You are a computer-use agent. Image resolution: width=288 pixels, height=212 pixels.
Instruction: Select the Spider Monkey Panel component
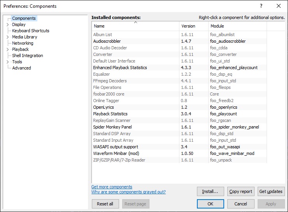point(112,127)
